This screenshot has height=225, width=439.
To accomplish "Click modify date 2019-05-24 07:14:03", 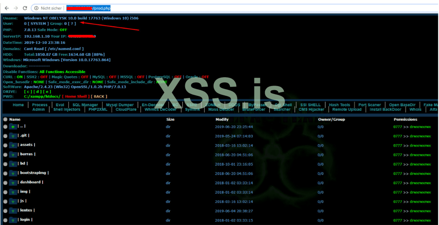I will (234, 136).
